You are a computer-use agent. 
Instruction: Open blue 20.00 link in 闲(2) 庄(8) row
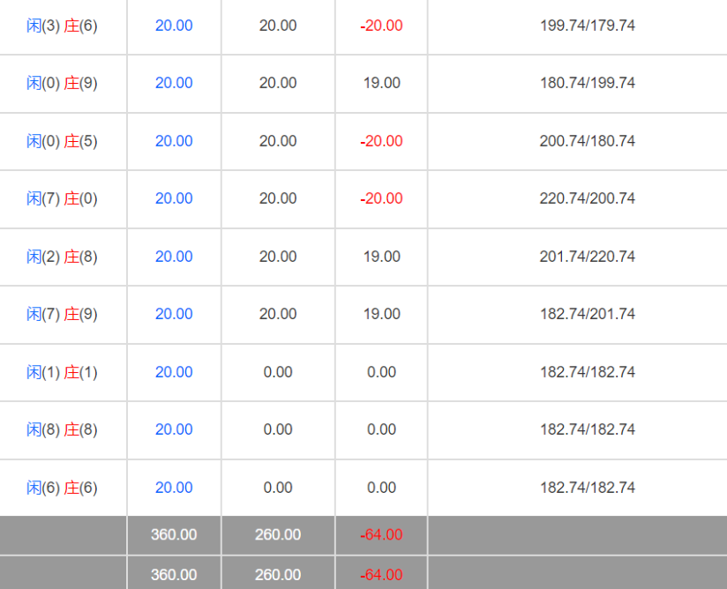174,257
